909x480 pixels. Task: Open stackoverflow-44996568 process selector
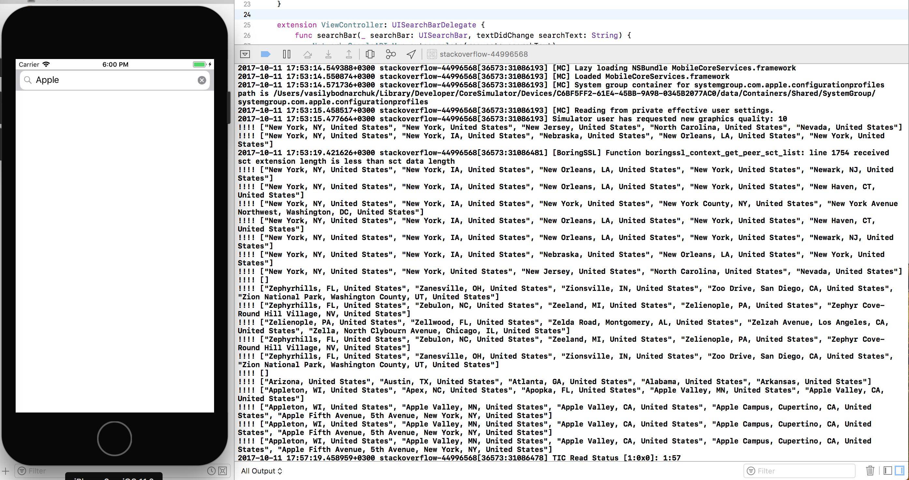pyautogui.click(x=483, y=54)
